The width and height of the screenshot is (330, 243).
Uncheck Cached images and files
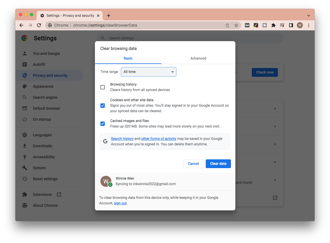click(x=103, y=124)
